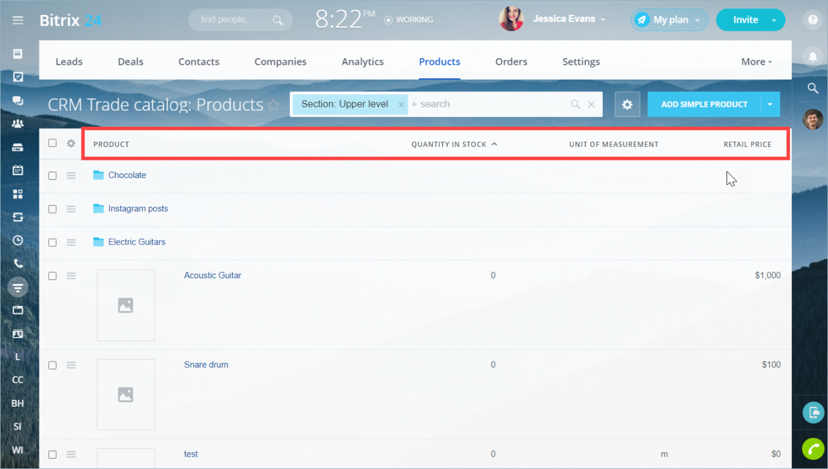The width and height of the screenshot is (828, 469).
Task: Click the magnifier in the filter bar
Action: click(x=575, y=104)
